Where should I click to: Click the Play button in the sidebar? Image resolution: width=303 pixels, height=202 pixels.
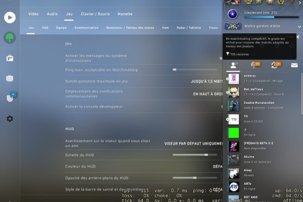click(10, 17)
